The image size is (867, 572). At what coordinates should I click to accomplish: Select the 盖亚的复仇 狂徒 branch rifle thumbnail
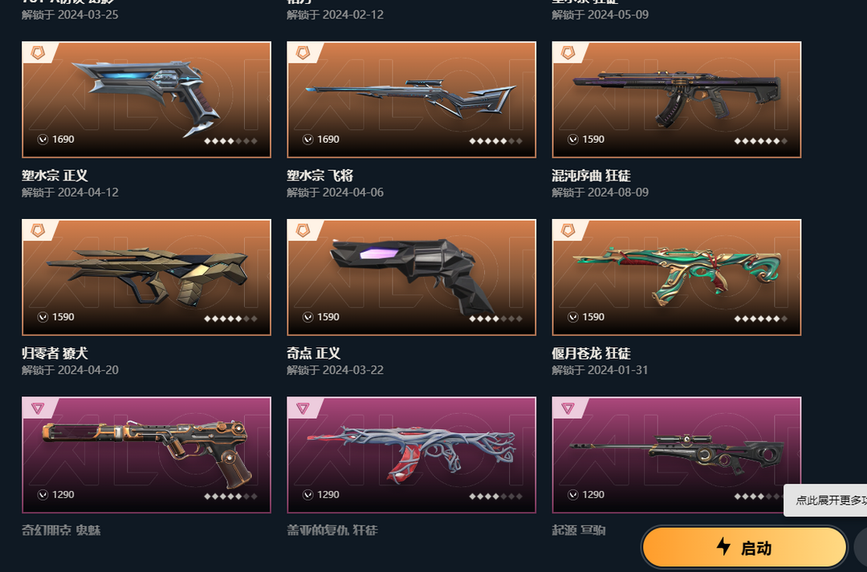pyautogui.click(x=411, y=455)
